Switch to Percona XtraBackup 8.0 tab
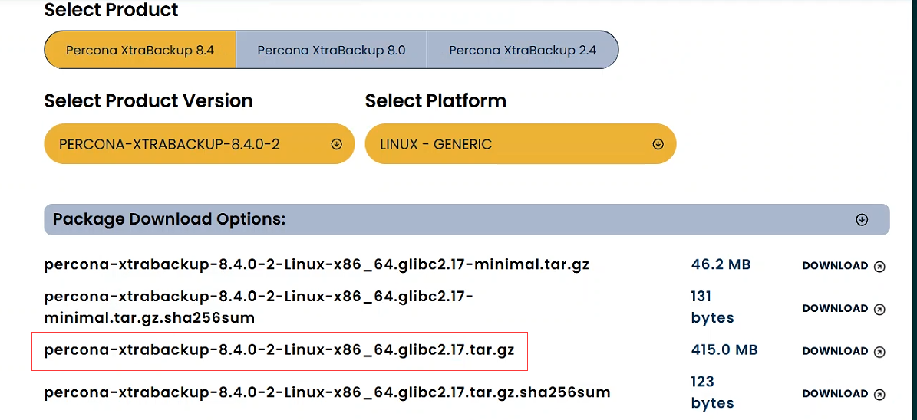Viewport: 917px width, 420px height. (331, 51)
